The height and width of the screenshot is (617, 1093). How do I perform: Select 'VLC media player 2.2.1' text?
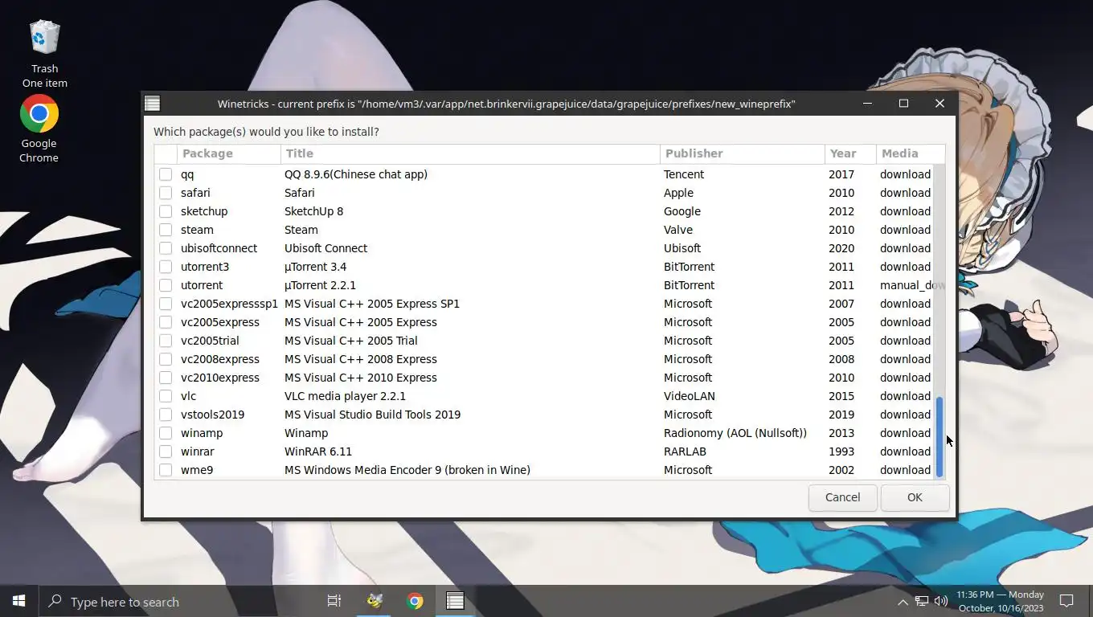pos(345,396)
